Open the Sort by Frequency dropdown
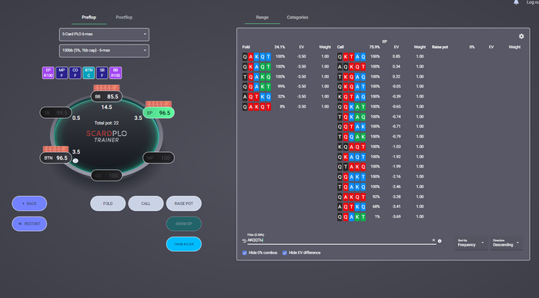The height and width of the screenshot is (298, 539). click(x=471, y=243)
